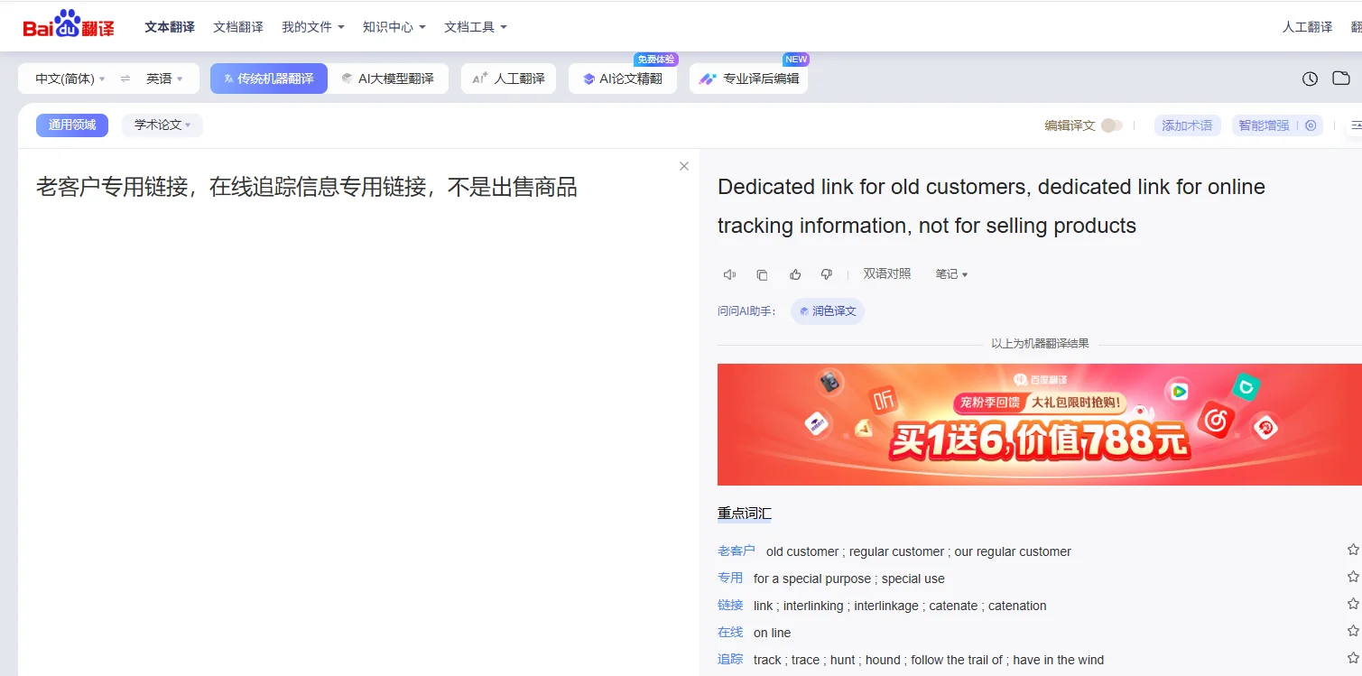Expand the 我的文件 menu

pyautogui.click(x=313, y=27)
